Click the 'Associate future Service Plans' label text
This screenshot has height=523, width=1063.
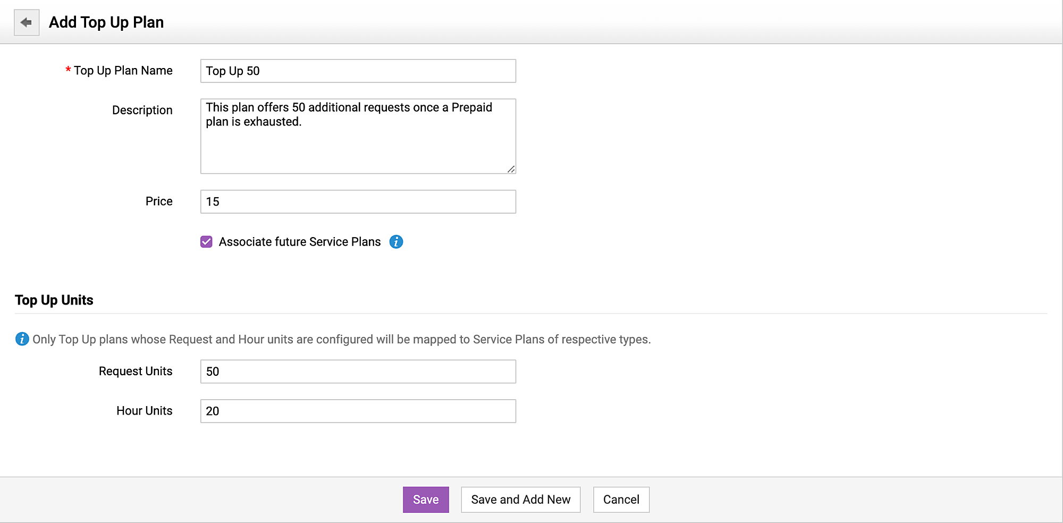299,242
